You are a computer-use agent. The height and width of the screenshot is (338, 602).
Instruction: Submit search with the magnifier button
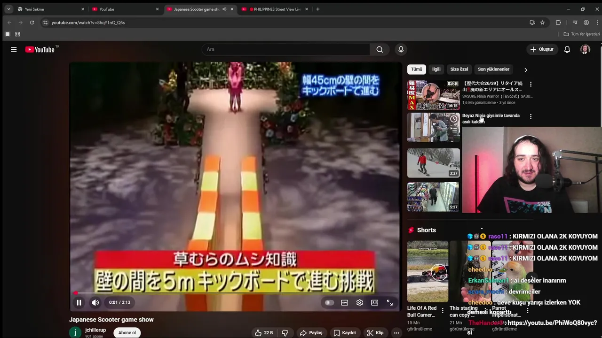[380, 49]
